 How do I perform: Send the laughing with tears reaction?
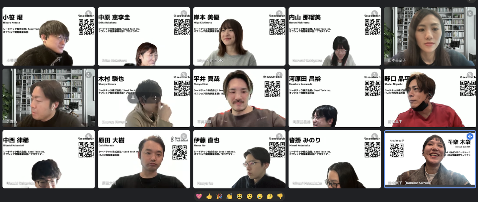(x=239, y=196)
